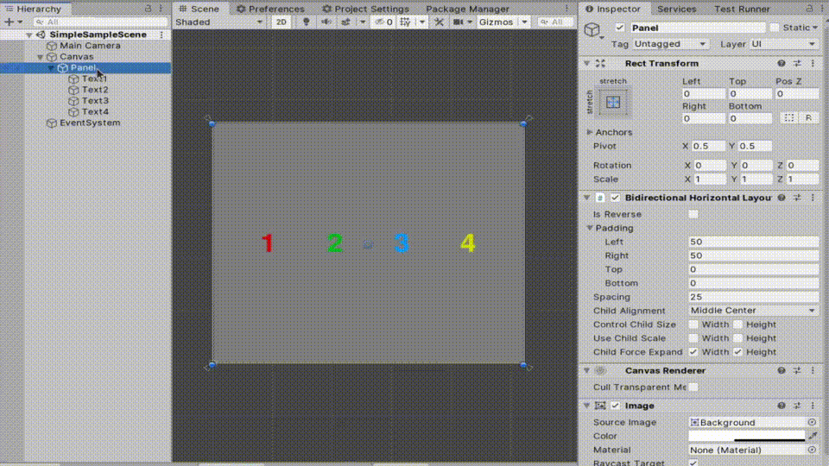This screenshot has height=466, width=829.
Task: Enable the Is Reverse checkbox
Action: (x=693, y=214)
